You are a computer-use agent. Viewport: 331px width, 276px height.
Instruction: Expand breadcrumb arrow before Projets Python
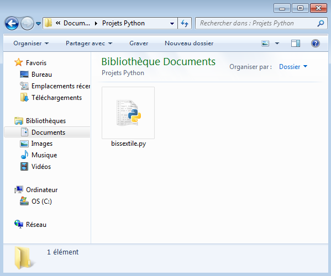pyautogui.click(x=96, y=23)
